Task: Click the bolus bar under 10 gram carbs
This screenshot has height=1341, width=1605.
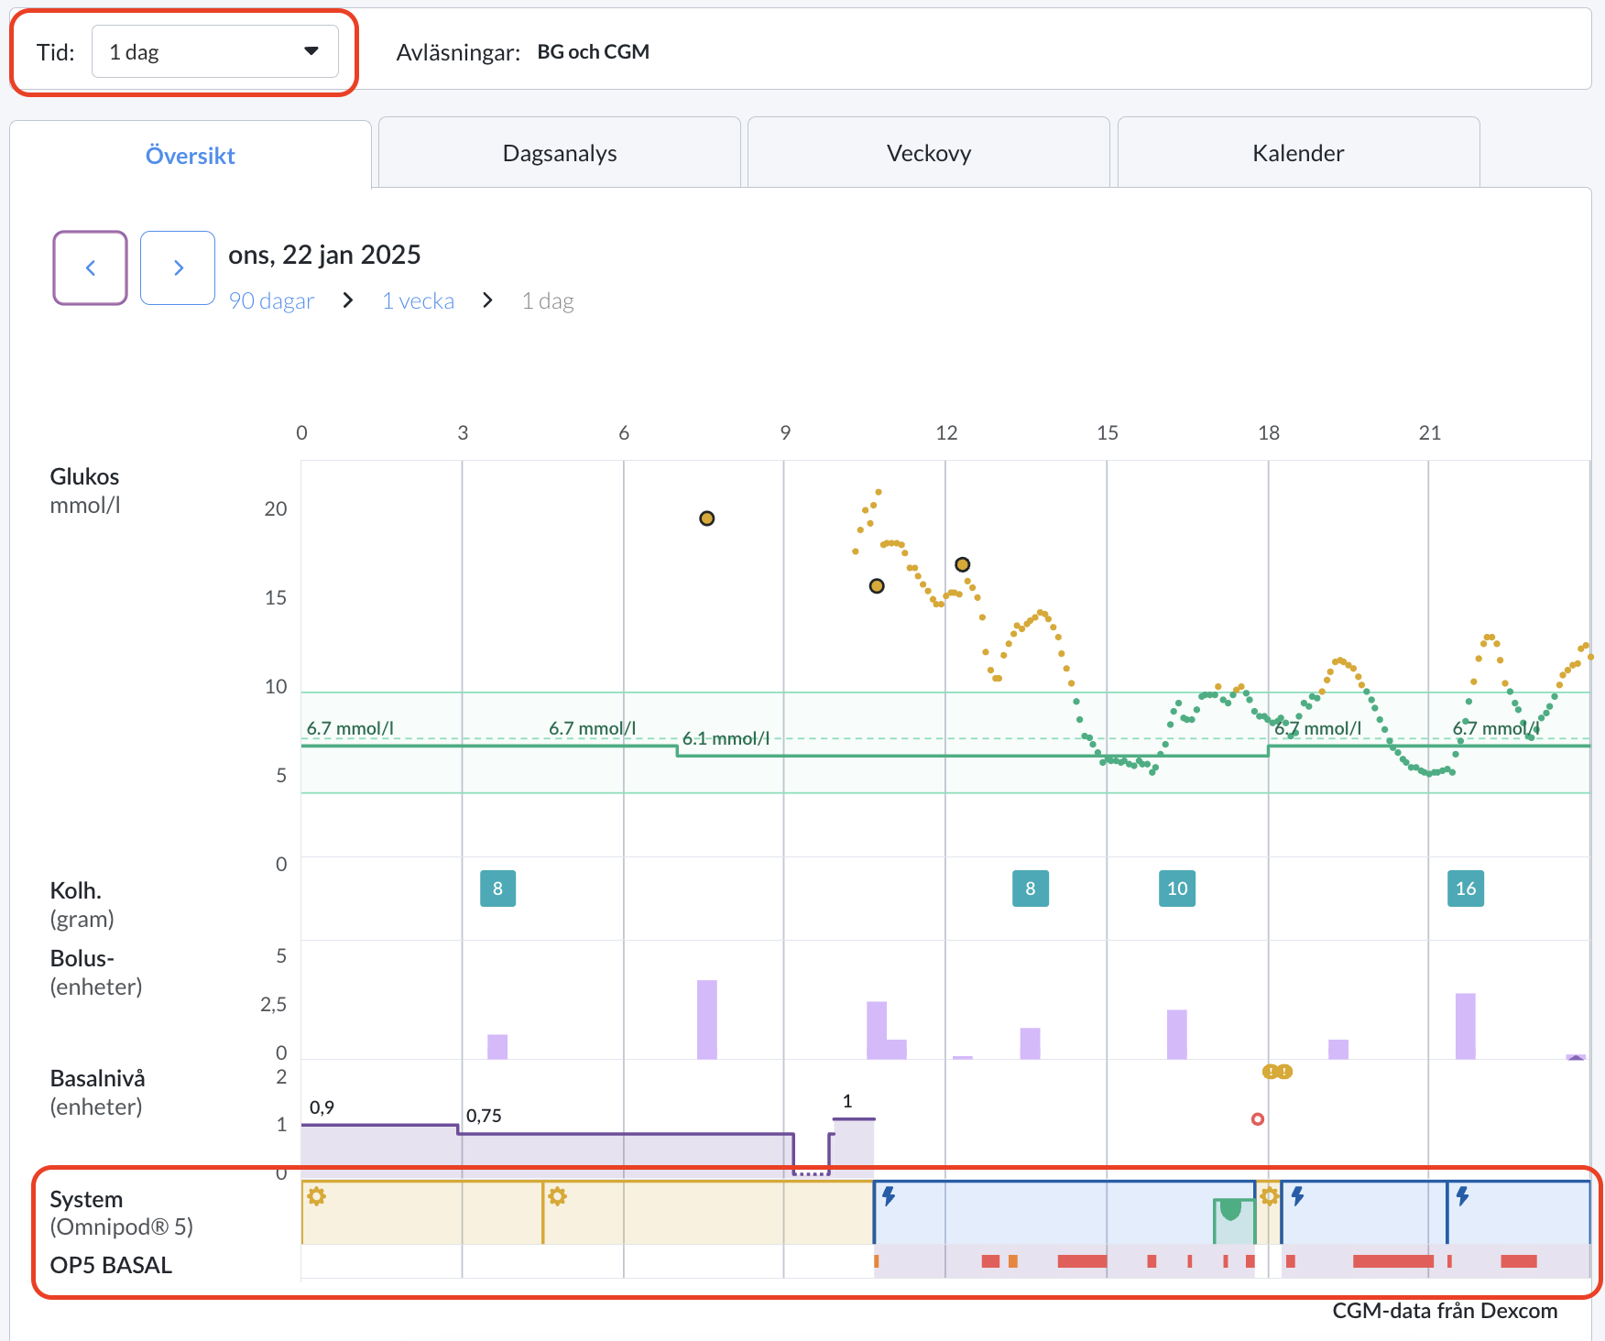Action: click(x=1177, y=1034)
